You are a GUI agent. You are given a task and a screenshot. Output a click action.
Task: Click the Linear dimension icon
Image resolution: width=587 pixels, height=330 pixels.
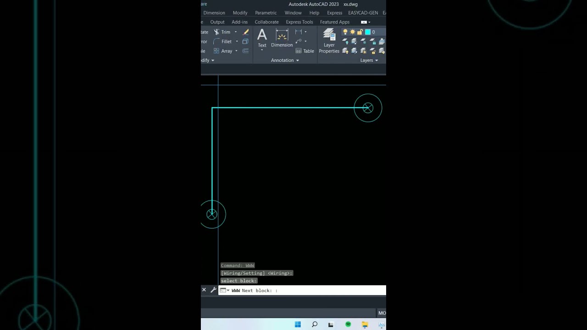298,32
